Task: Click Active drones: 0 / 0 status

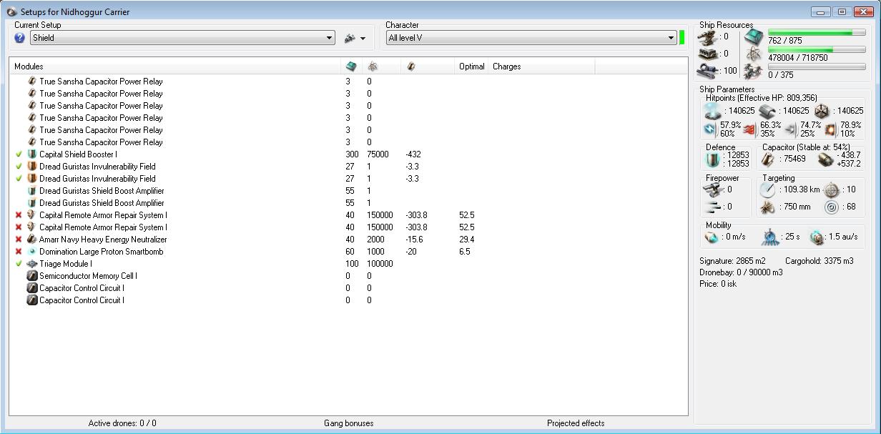Action: 122,423
